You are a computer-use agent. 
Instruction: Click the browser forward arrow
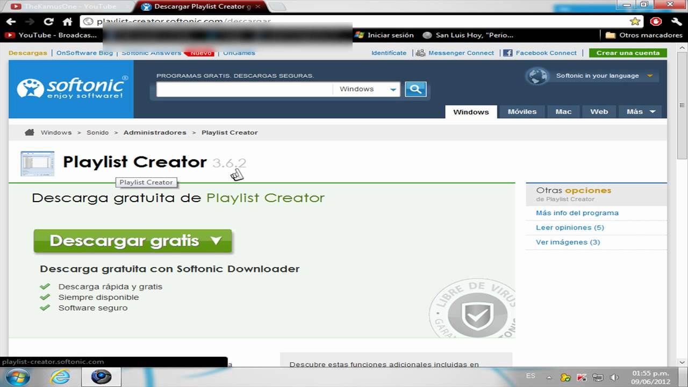tap(30, 21)
